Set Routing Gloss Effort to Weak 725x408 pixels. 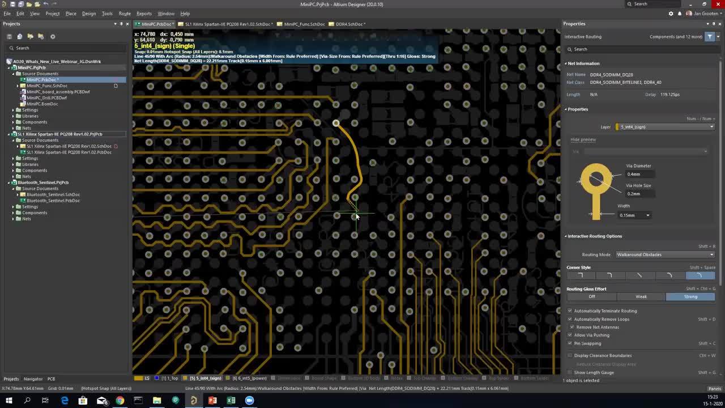coord(641,296)
